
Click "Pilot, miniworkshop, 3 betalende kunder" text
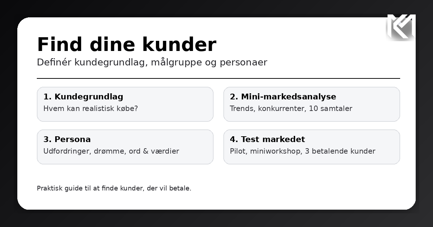[302, 151]
